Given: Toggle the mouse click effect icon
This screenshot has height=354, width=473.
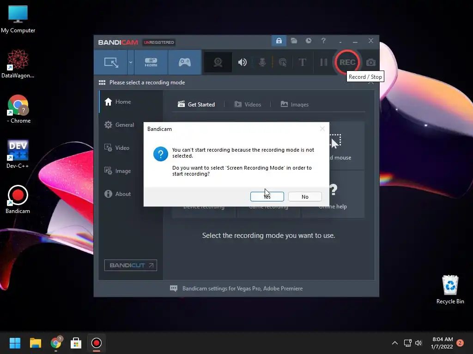Looking at the screenshot, I should tap(283, 62).
